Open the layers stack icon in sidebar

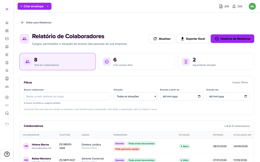click(7, 70)
